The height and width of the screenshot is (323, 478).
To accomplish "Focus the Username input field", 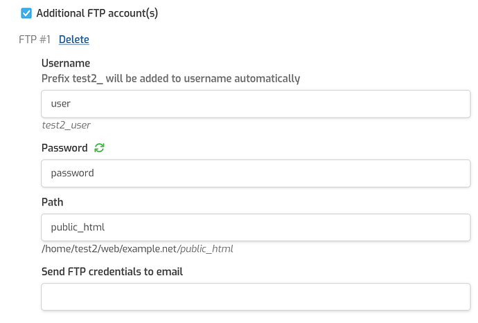I will click(x=256, y=104).
